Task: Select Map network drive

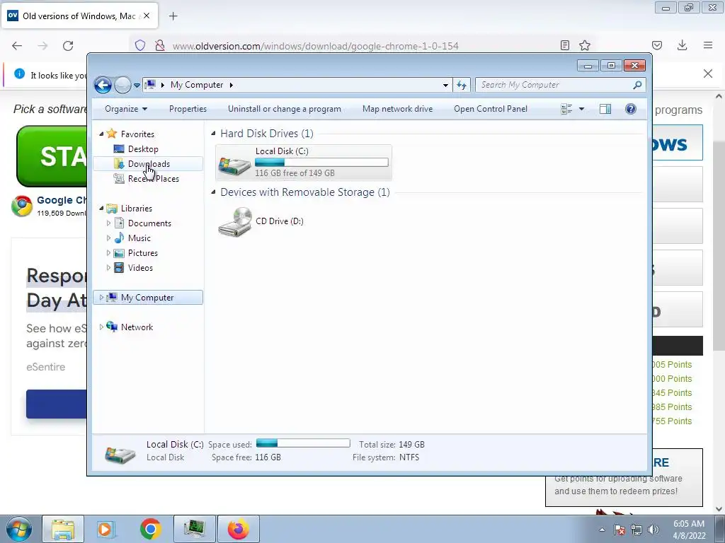Action: (x=398, y=109)
